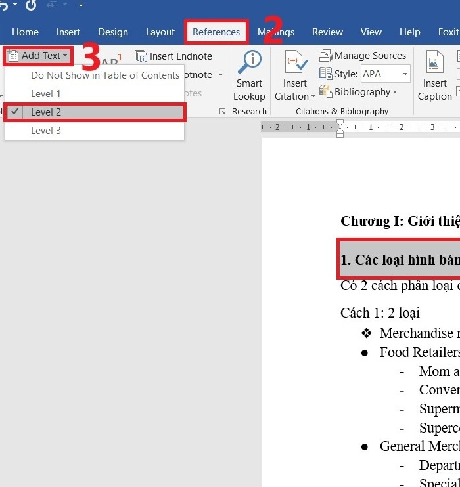Select the References tab

[x=216, y=32]
